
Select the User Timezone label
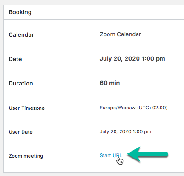tap(27, 108)
